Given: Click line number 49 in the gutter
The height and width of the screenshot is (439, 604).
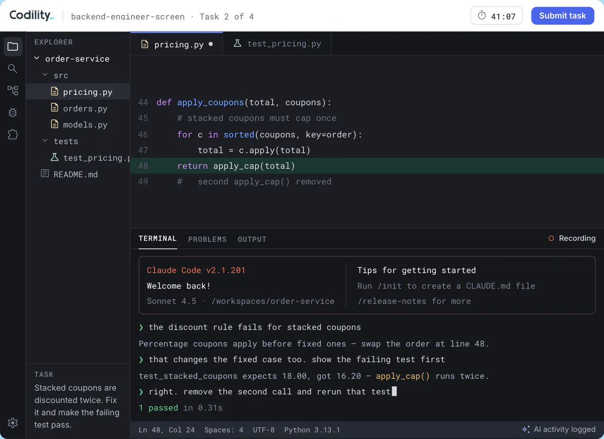Looking at the screenshot, I should 143,182.
